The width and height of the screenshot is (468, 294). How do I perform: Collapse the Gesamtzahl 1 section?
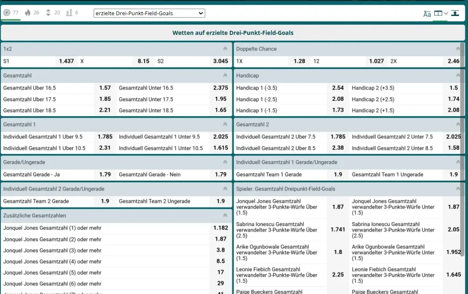pos(225,124)
